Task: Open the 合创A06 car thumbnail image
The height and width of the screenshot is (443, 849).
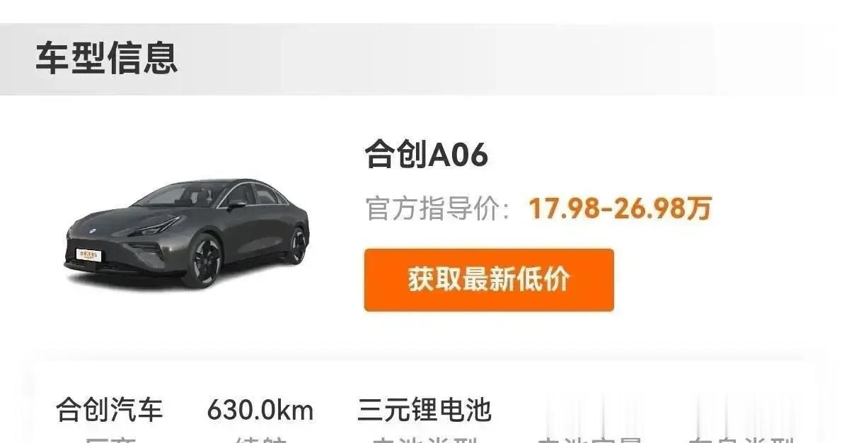Action: point(187,232)
